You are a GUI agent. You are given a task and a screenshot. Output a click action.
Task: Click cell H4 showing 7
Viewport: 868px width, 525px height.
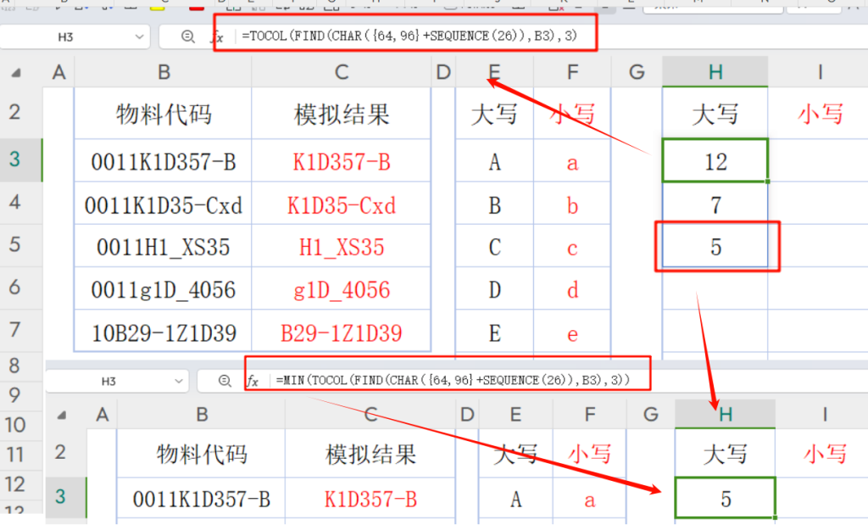pyautogui.click(x=715, y=205)
